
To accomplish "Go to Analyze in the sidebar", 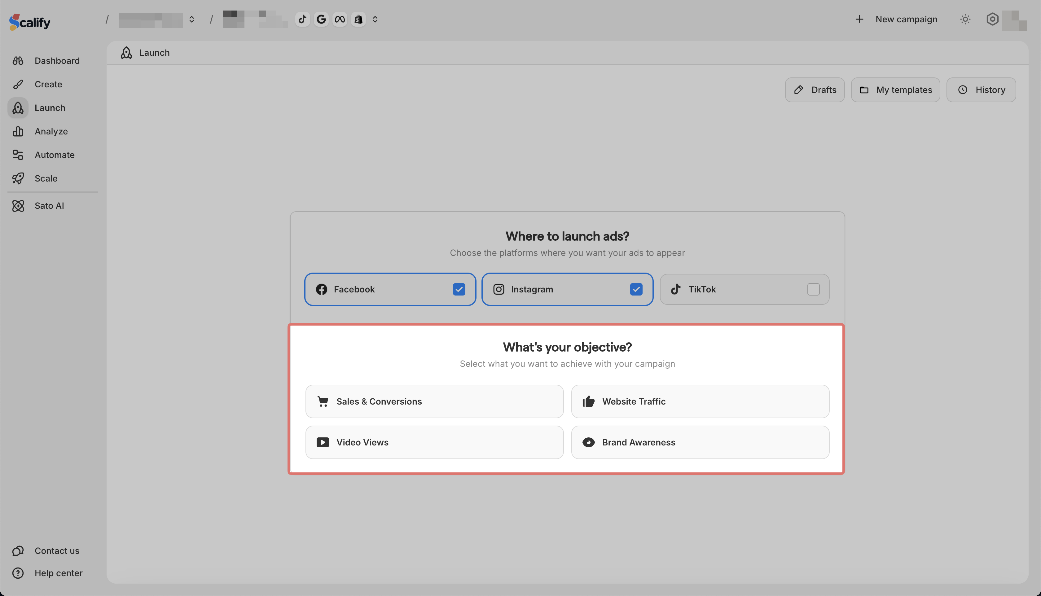I will [x=51, y=131].
